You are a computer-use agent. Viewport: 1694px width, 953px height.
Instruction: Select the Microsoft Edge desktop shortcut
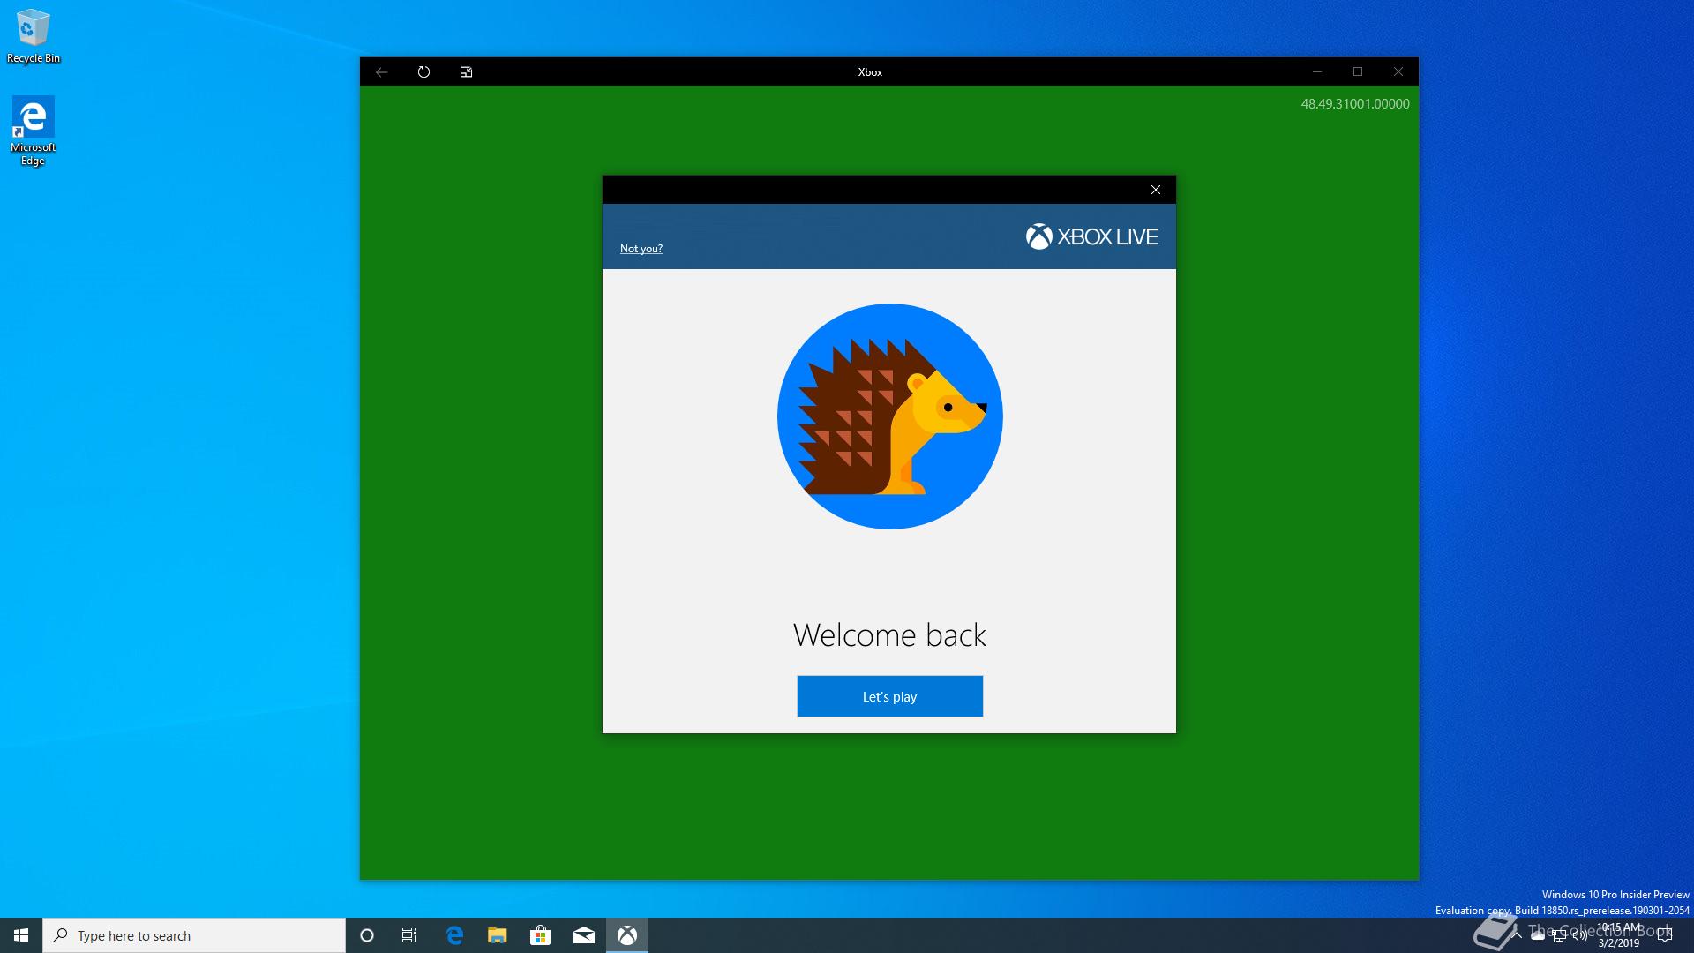(x=34, y=131)
